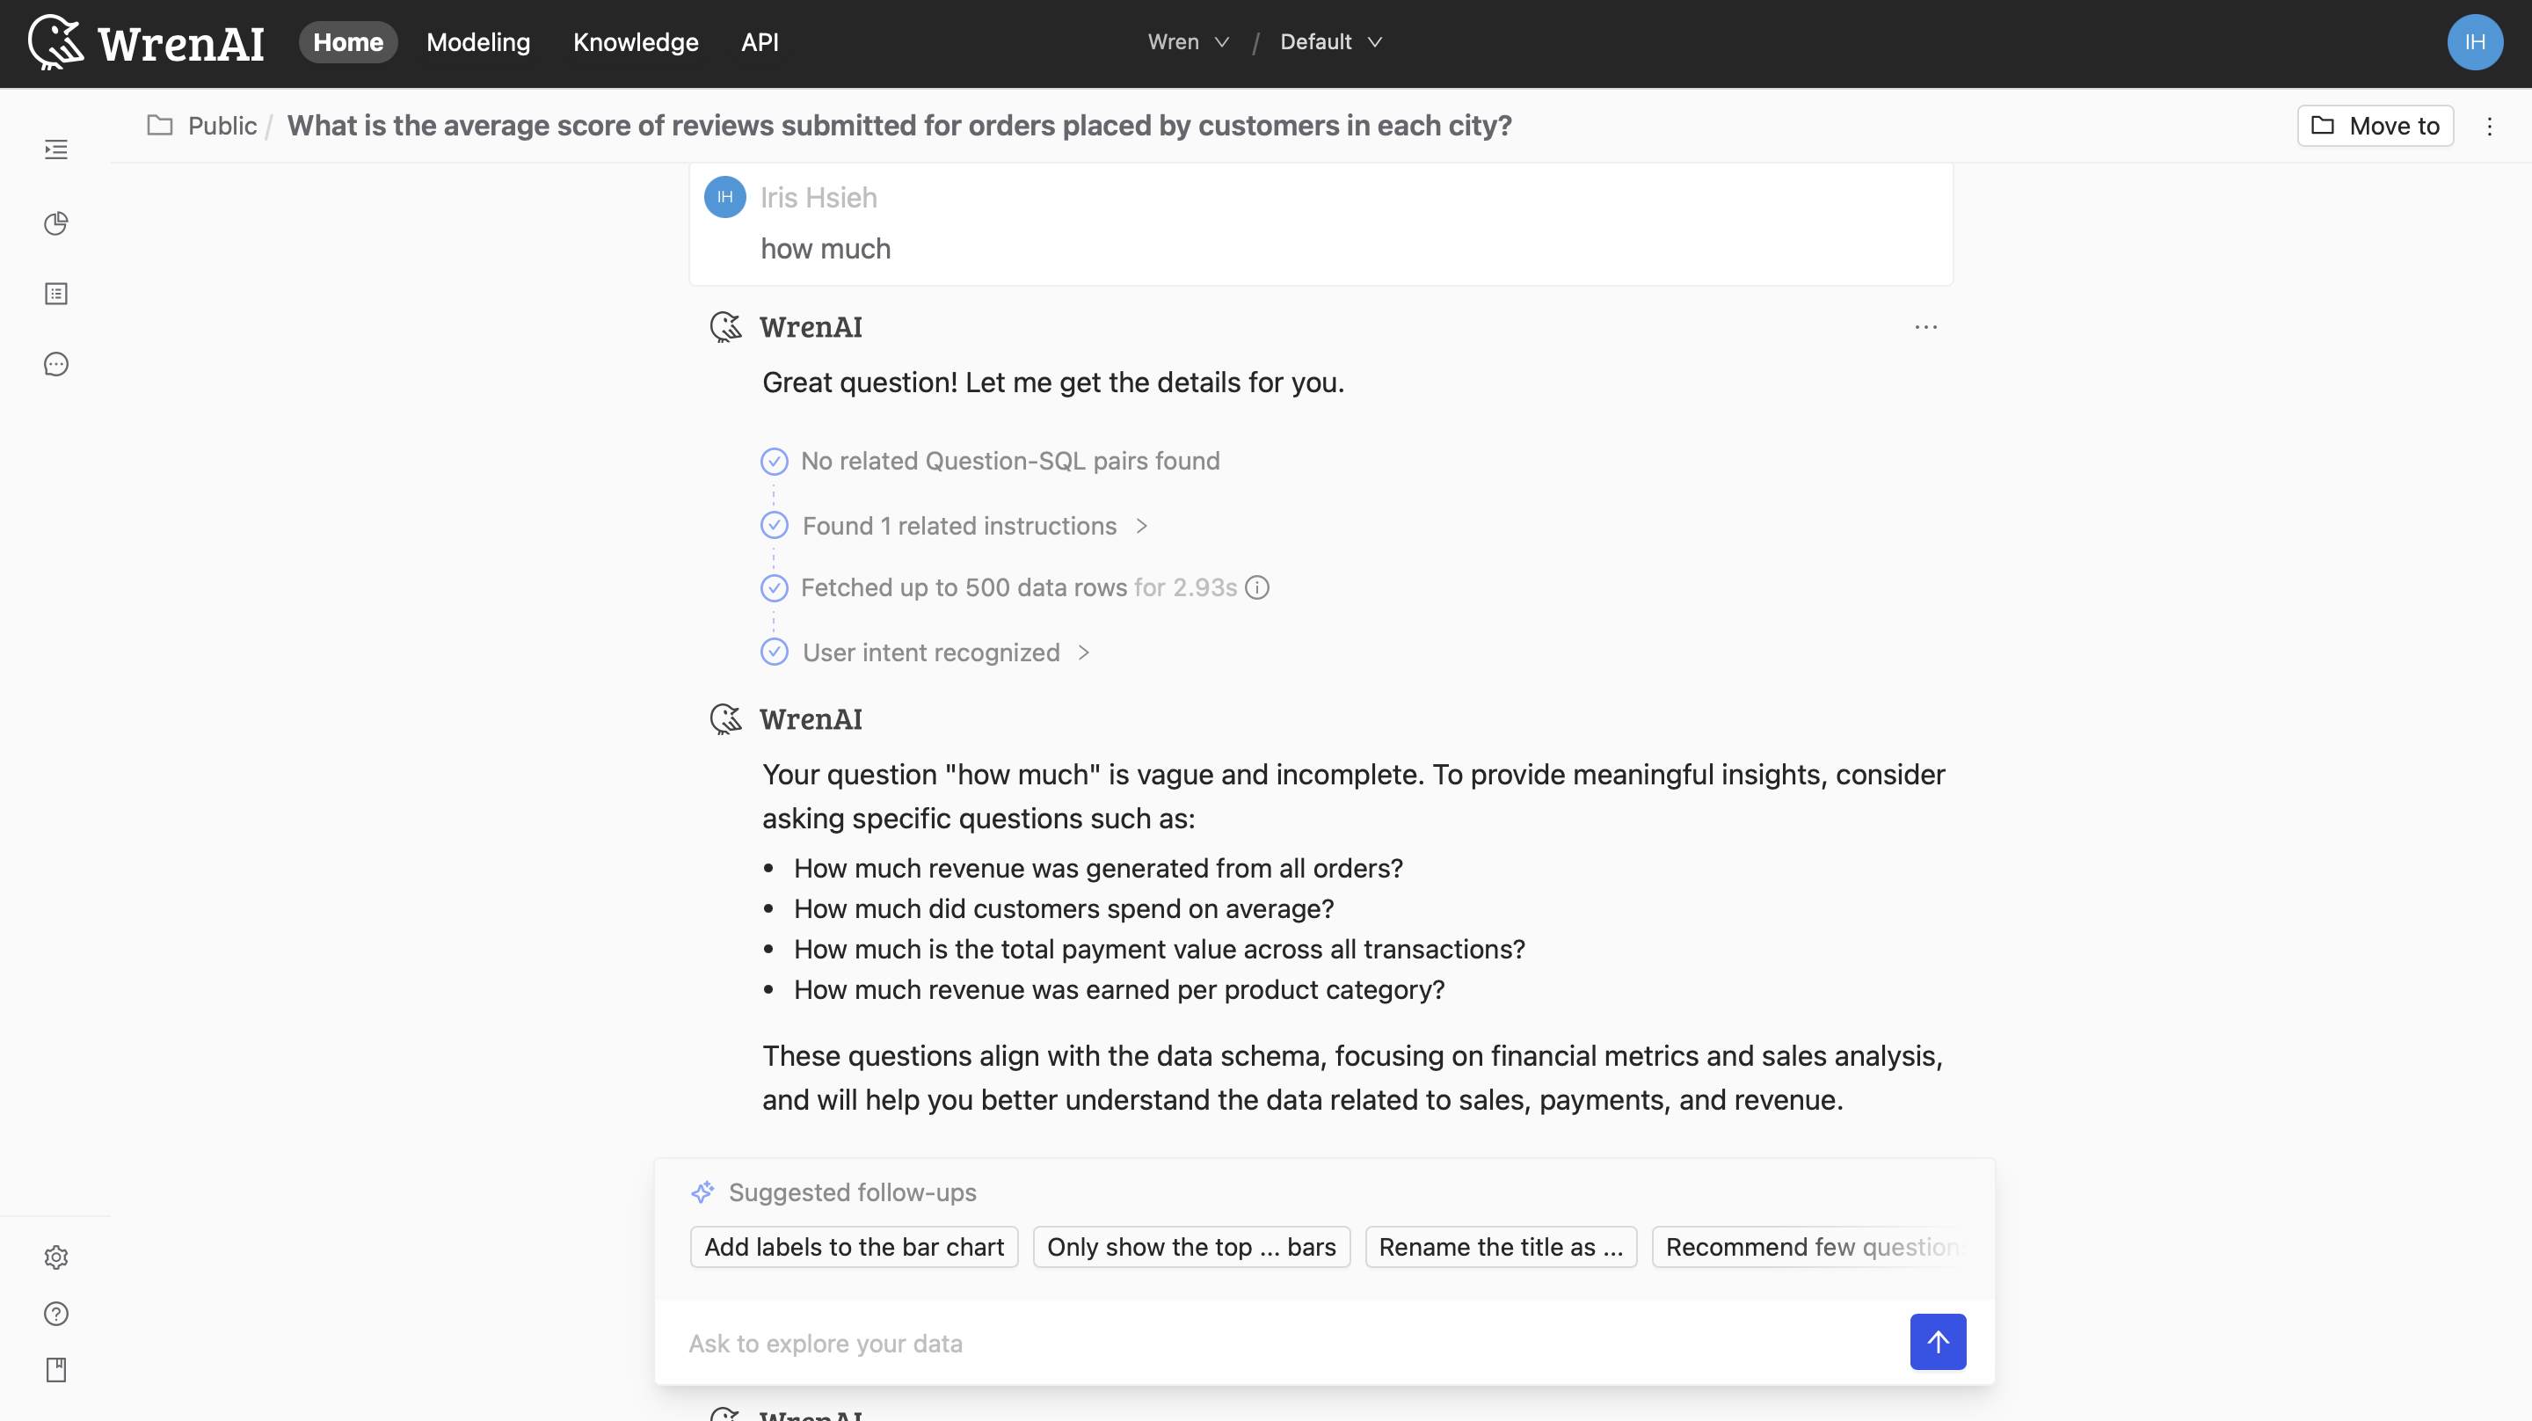Open the documentation book icon
This screenshot has height=1421, width=2532.
click(x=56, y=1370)
